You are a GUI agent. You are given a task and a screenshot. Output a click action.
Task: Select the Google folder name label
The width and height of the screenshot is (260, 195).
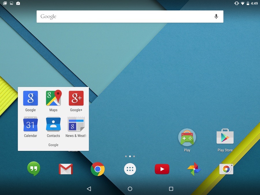[53, 145]
